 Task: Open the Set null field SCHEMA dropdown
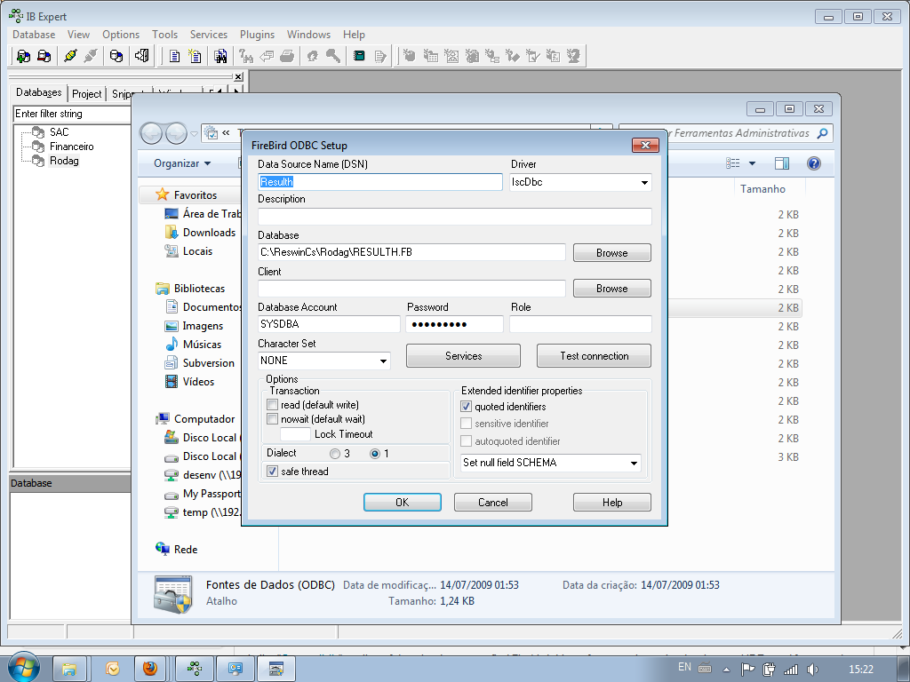[x=634, y=464]
